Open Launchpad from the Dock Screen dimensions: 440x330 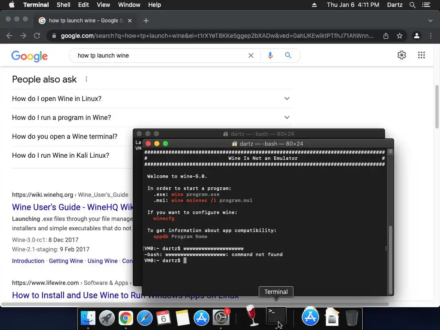click(107, 318)
